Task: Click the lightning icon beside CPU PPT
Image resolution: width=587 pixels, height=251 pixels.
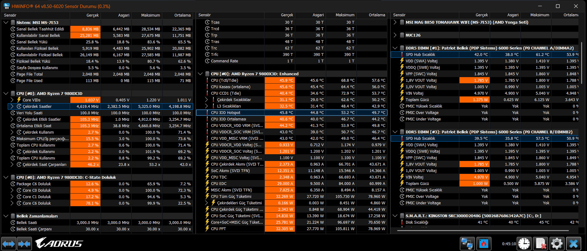Action: [207, 229]
